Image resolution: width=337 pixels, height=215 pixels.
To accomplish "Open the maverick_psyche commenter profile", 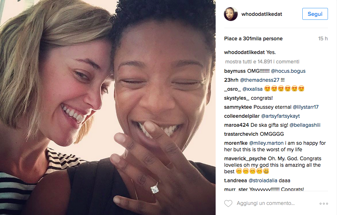I will [245, 158].
